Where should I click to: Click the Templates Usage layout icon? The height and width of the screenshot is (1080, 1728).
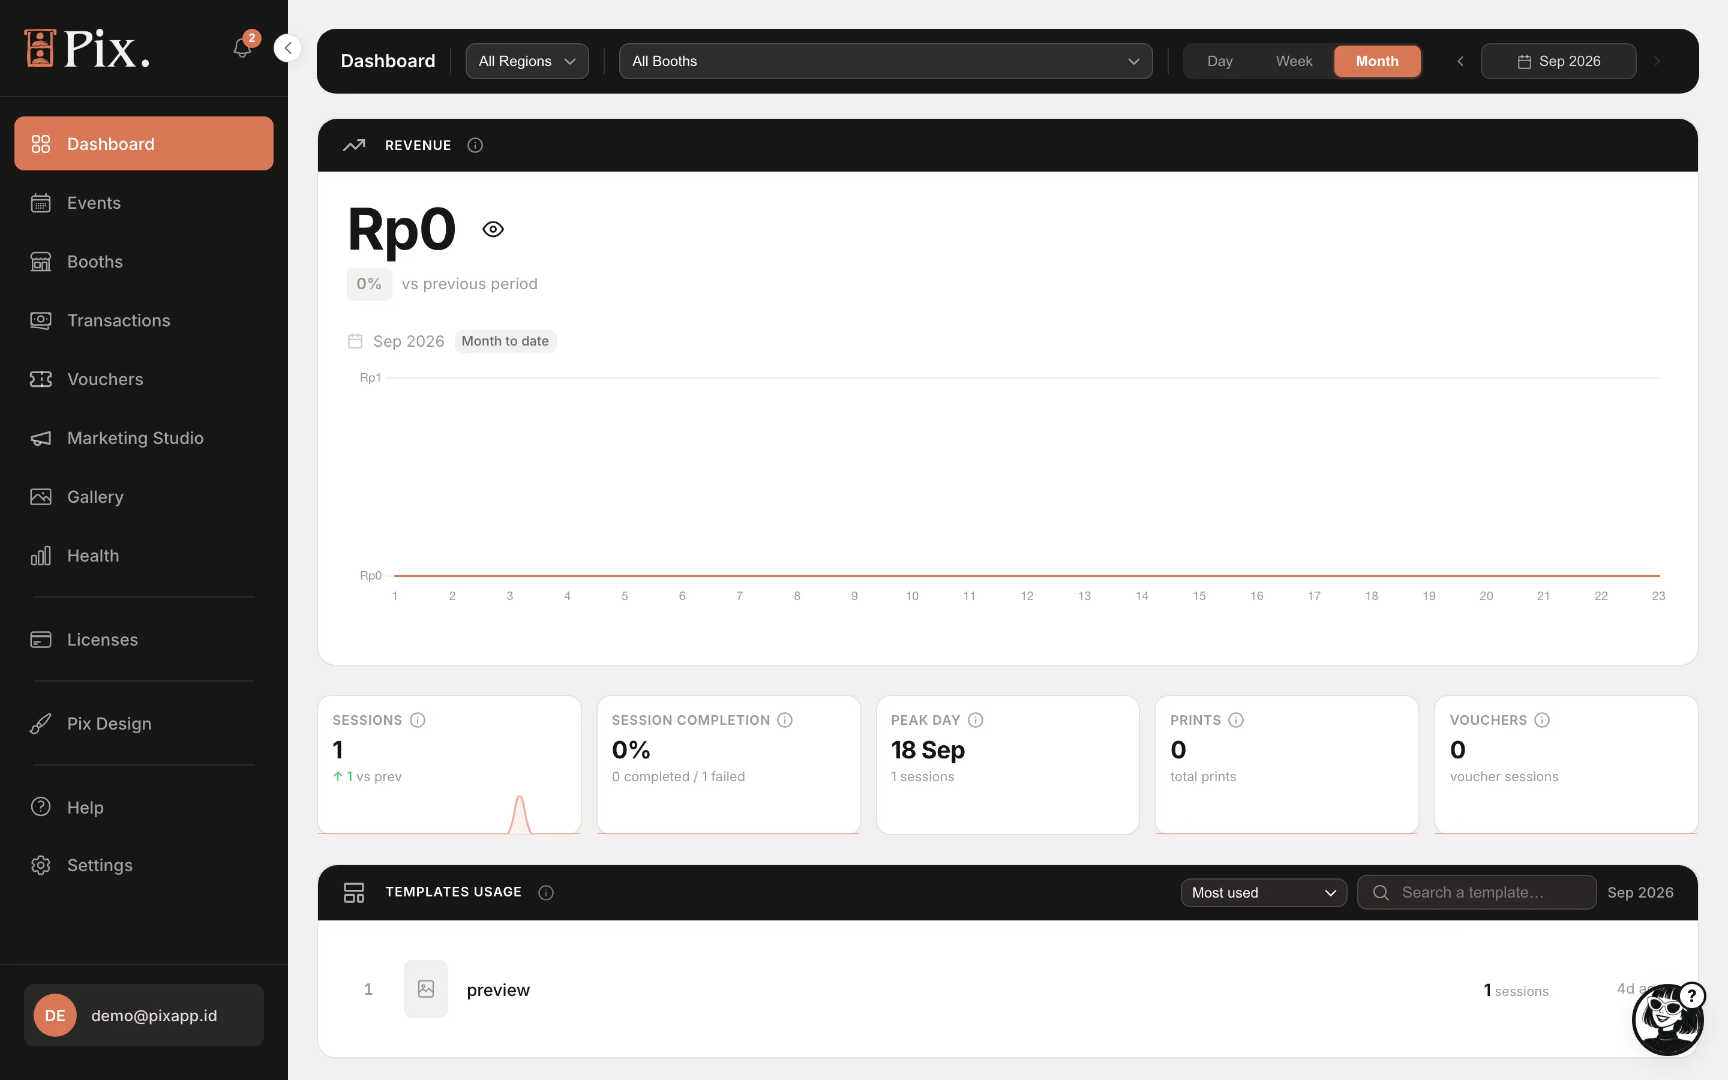[x=354, y=892]
